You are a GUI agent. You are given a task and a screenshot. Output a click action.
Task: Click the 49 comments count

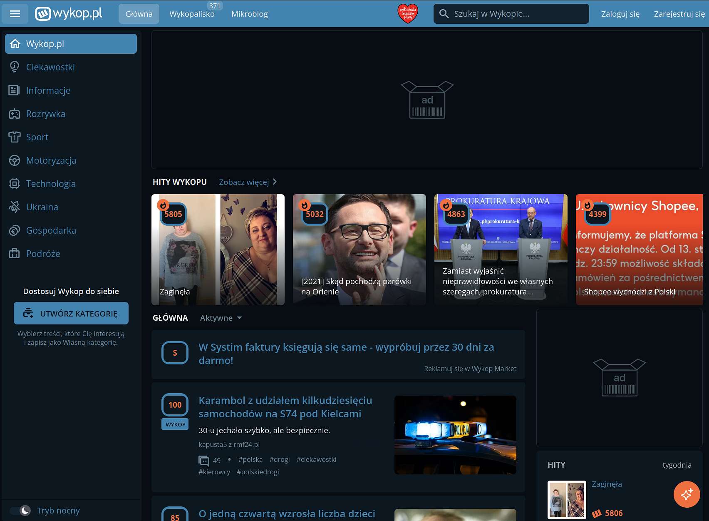(x=217, y=460)
